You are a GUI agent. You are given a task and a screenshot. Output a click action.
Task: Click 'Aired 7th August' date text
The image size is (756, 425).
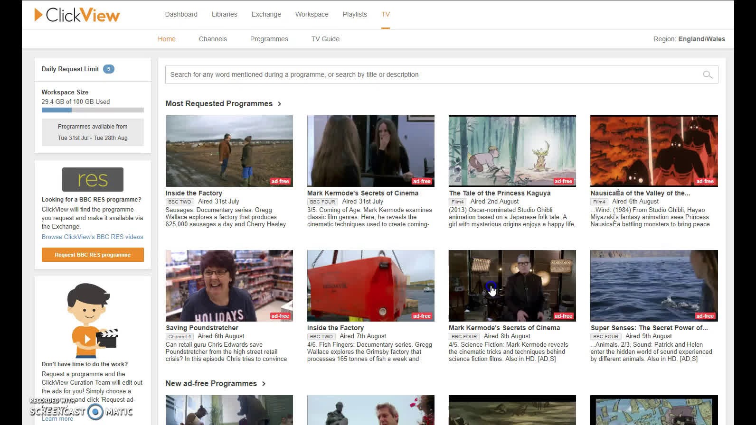coord(363,336)
